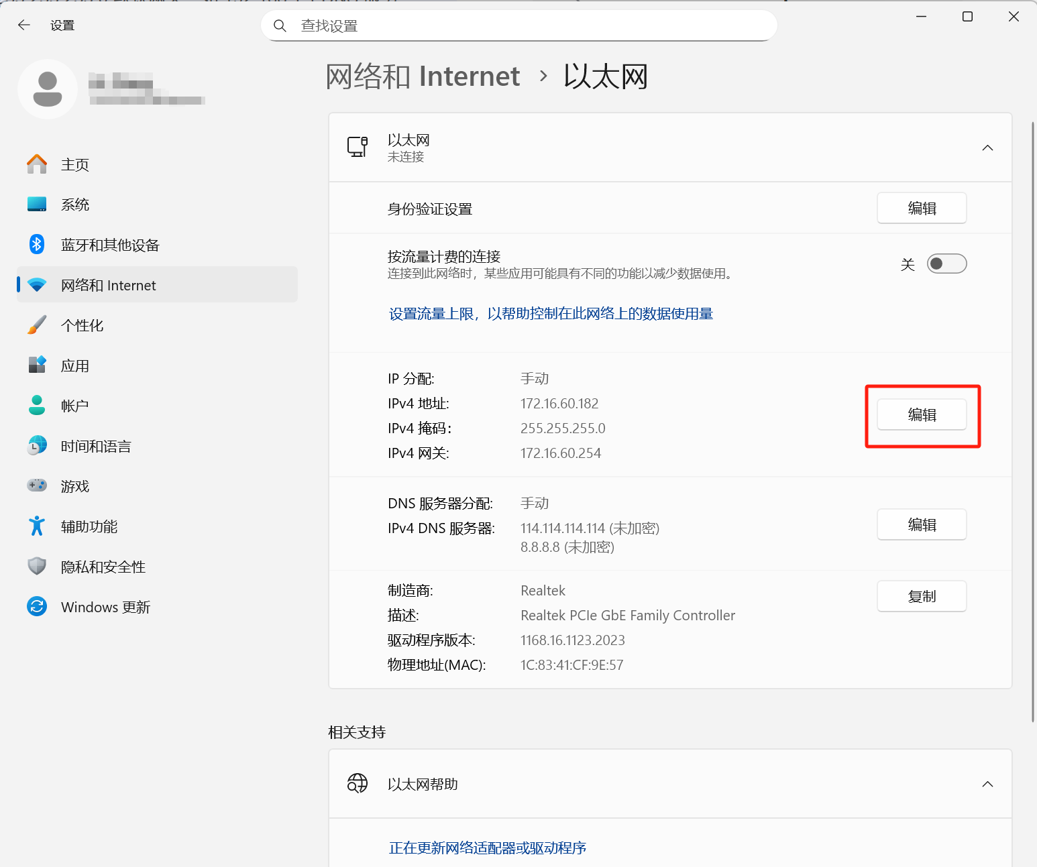The height and width of the screenshot is (867, 1037).
Task: Click the Windows Update (Windows 更新) sync icon
Action: [37, 607]
